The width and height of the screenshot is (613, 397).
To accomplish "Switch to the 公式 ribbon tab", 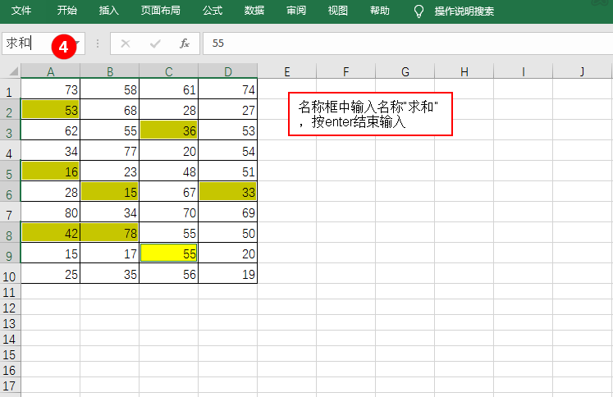I will pos(213,11).
